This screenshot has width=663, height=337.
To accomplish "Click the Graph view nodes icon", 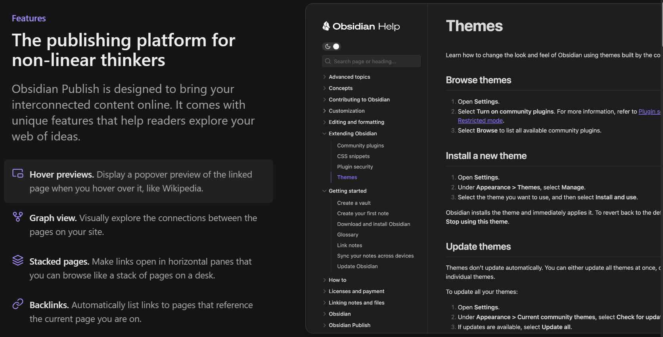I will click(18, 217).
